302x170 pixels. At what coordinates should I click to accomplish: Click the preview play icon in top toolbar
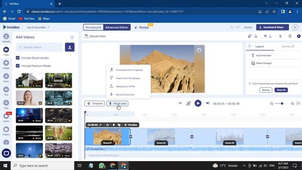tap(299, 36)
